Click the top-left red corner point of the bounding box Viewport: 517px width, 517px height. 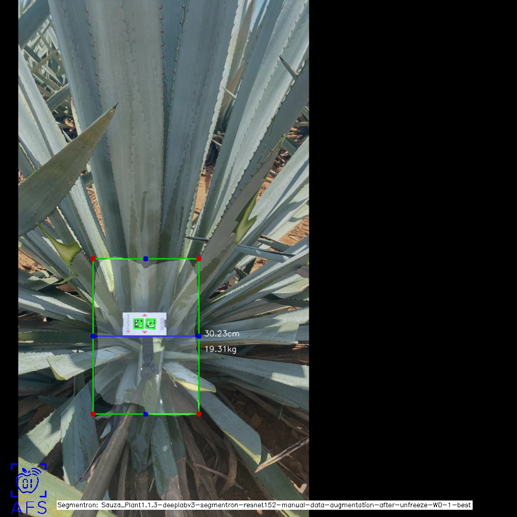point(93,259)
